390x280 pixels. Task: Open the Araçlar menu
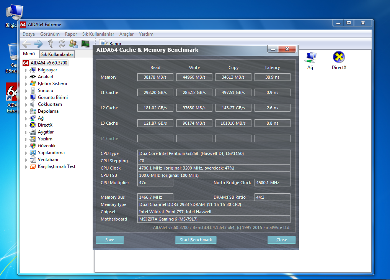coord(126,34)
